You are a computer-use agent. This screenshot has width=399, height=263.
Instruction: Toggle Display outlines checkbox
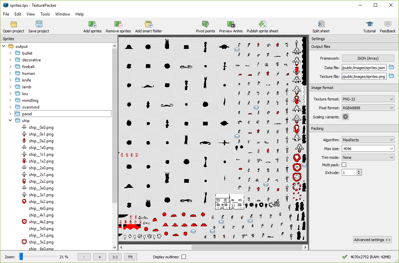pyautogui.click(x=184, y=257)
